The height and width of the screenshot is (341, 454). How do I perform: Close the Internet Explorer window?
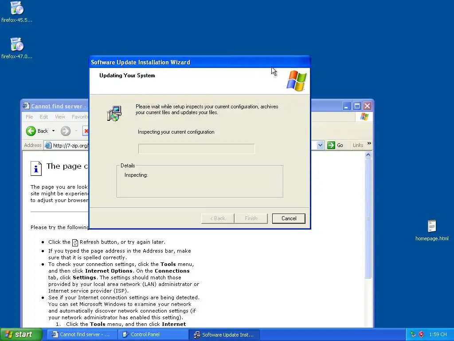point(368,106)
